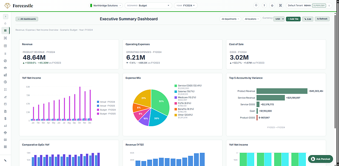Open the settings gear in the top bar
This screenshot has width=339, height=166.
[x=272, y=6]
